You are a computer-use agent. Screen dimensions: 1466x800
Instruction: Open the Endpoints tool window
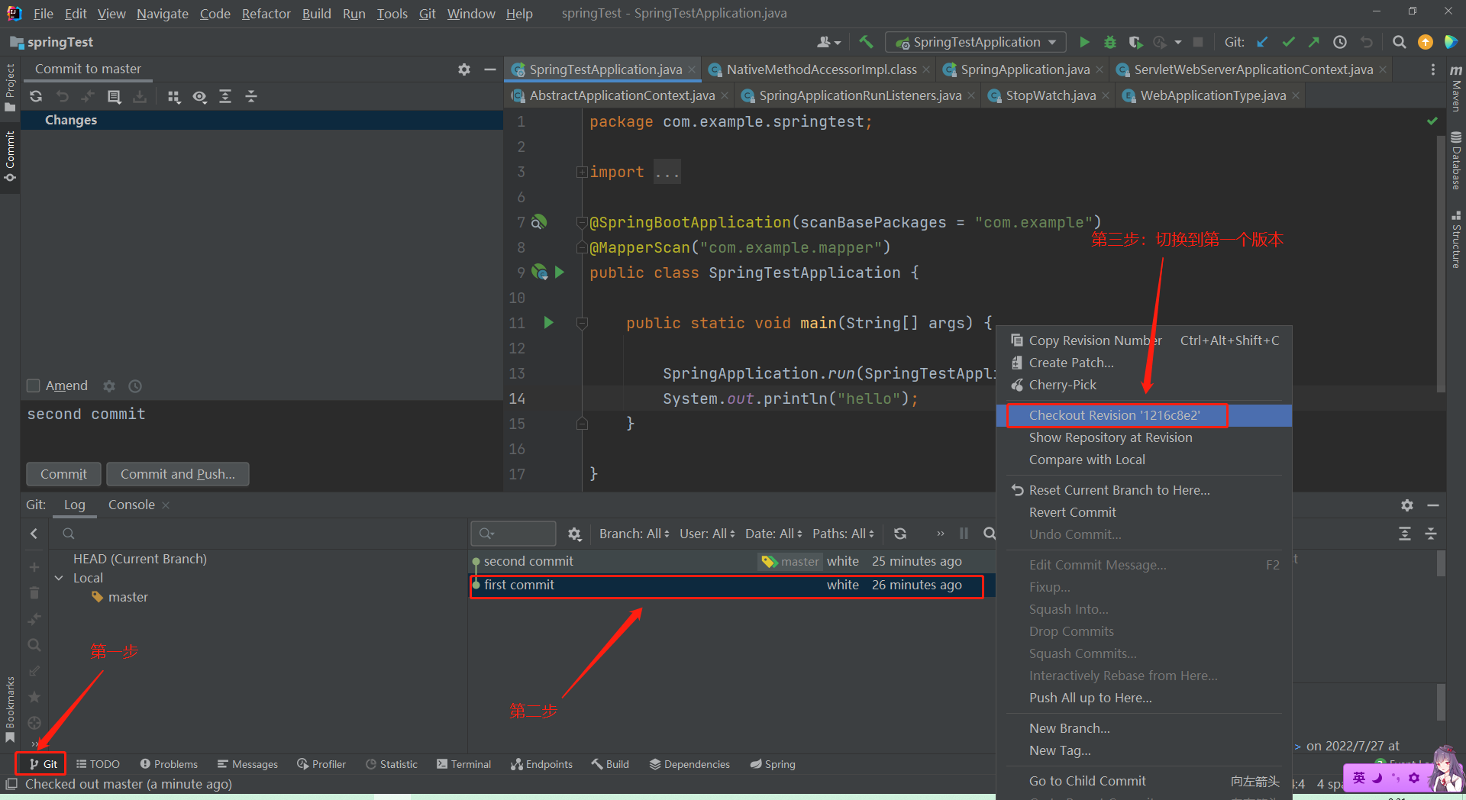point(541,764)
